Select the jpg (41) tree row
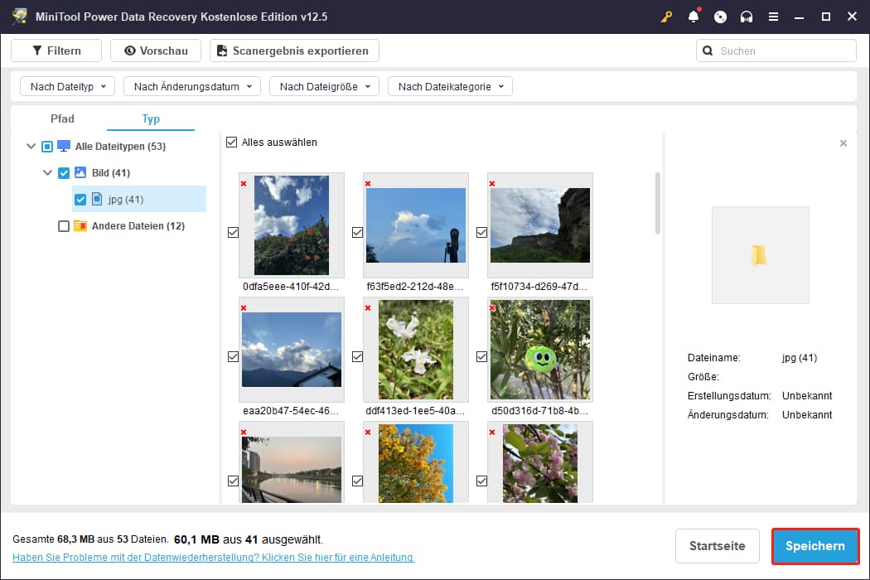This screenshot has height=580, width=870. (138, 199)
